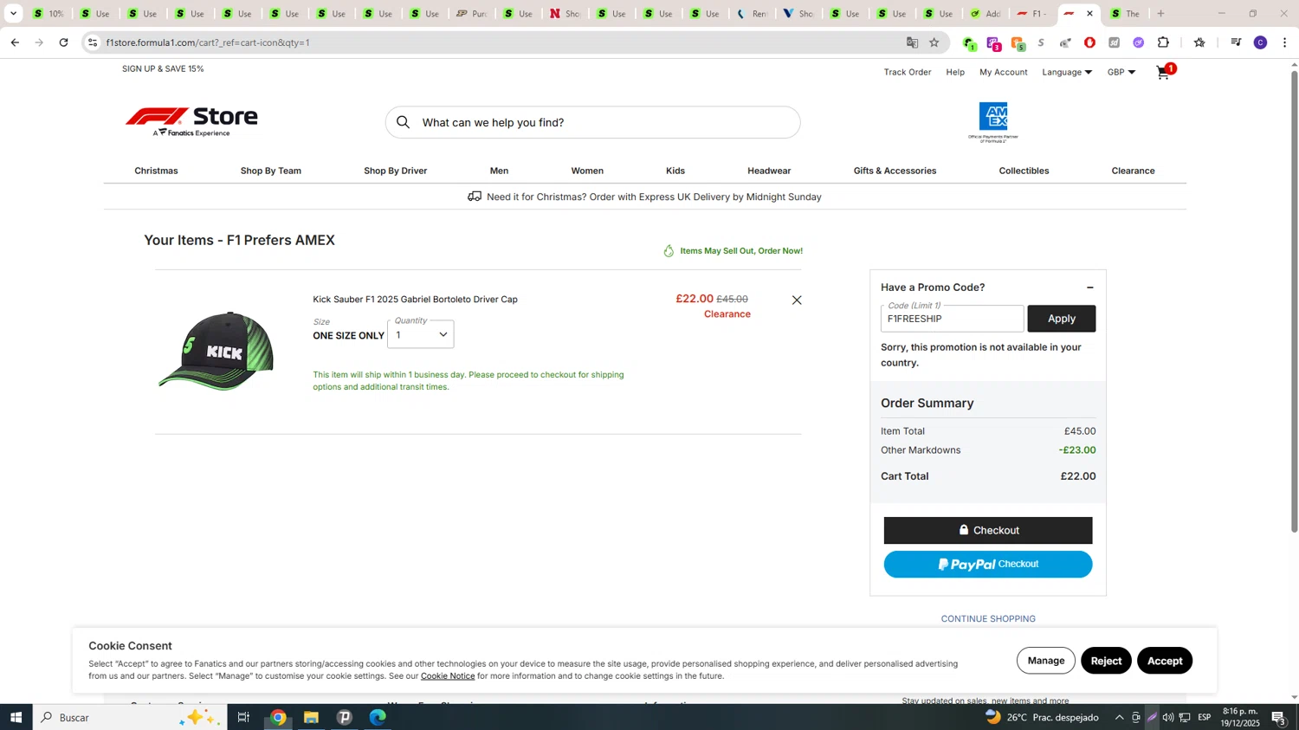View site information icon in address bar
1299x730 pixels.
[x=93, y=42]
